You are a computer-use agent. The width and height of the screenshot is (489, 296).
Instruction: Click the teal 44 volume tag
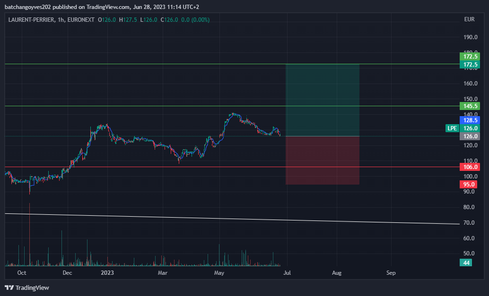point(466,262)
